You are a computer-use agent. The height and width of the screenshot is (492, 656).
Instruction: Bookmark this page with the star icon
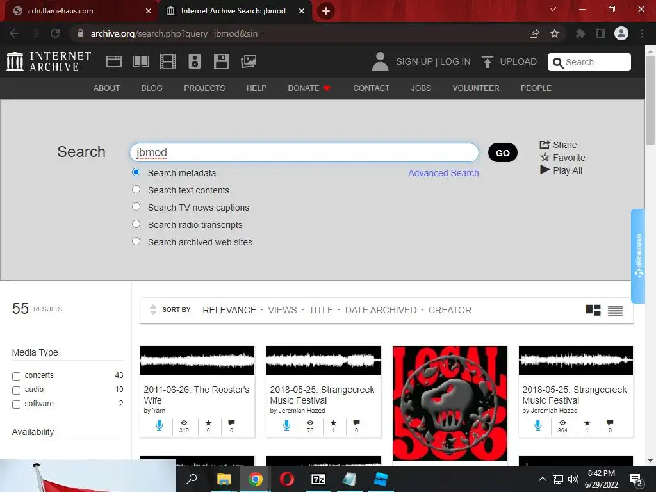554,33
